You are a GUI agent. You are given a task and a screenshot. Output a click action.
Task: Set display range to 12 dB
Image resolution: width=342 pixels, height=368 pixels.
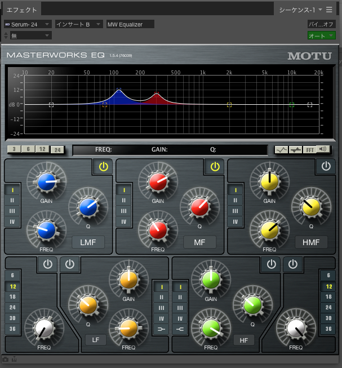point(42,149)
